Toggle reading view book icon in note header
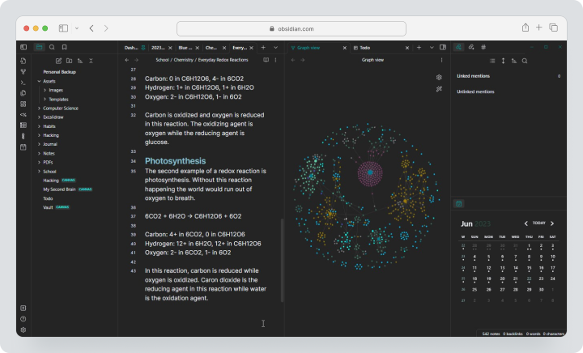This screenshot has width=583, height=353. pos(266,60)
